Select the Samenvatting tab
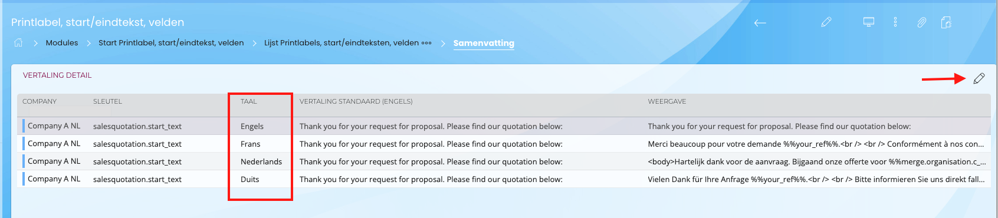This screenshot has width=998, height=218. pos(484,43)
